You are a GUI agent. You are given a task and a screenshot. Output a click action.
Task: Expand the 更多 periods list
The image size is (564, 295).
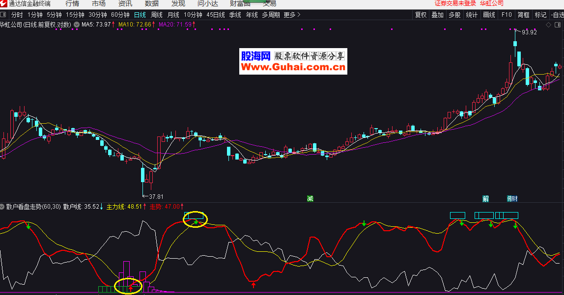click(292, 15)
